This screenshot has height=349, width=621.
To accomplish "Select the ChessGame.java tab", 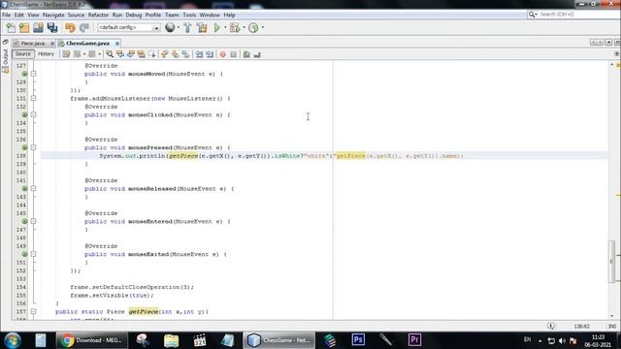I will coord(87,43).
